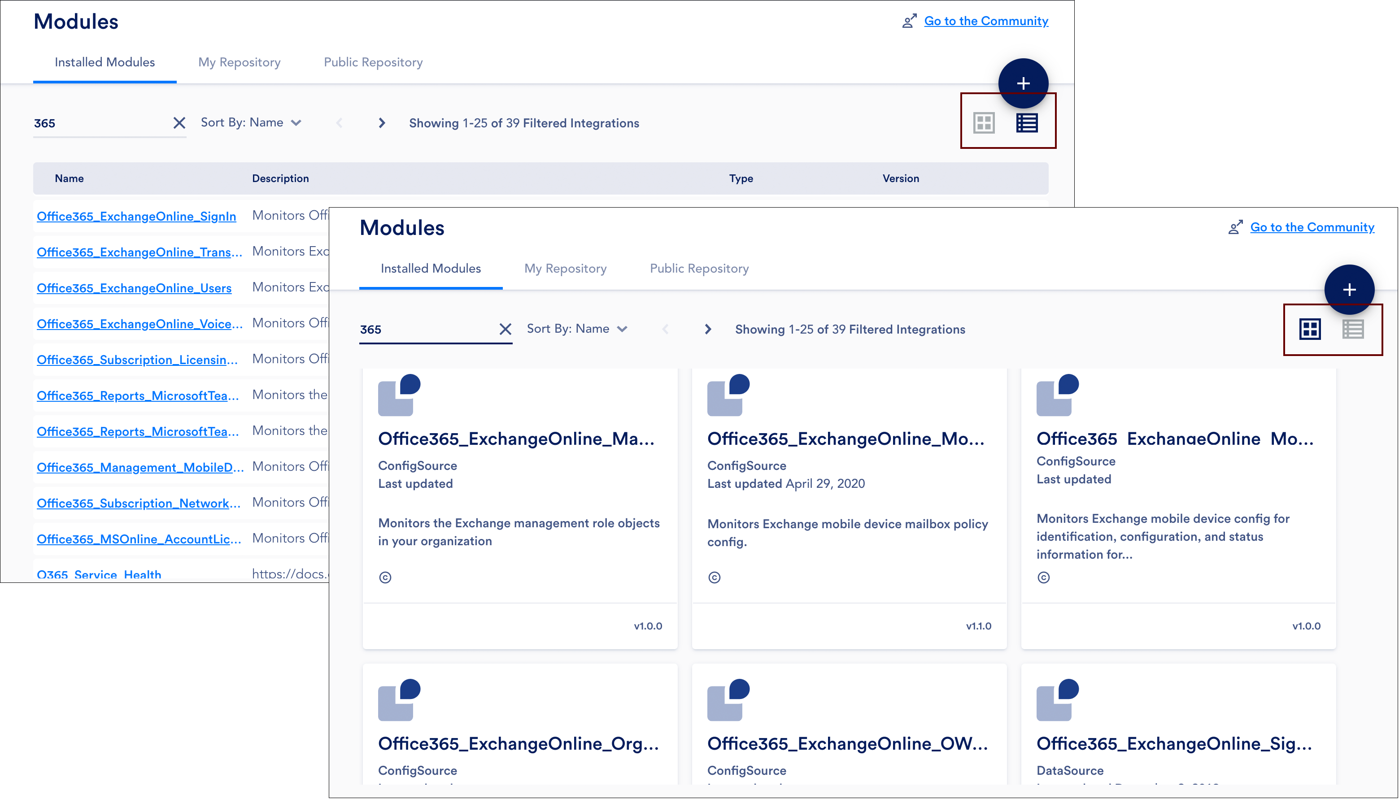This screenshot has width=1399, height=799.
Task: Click copyright icon on management role objects card
Action: click(385, 578)
